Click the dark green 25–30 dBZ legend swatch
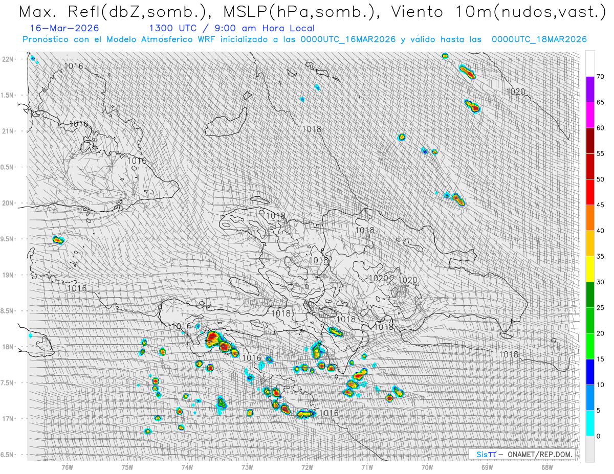Image resolution: width=614 pixels, height=474 pixels. coord(590,295)
